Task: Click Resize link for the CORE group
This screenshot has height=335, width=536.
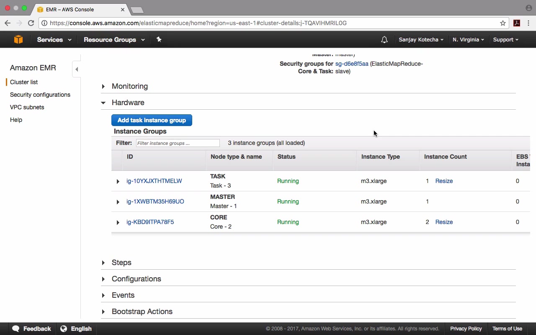Action: pos(444,222)
